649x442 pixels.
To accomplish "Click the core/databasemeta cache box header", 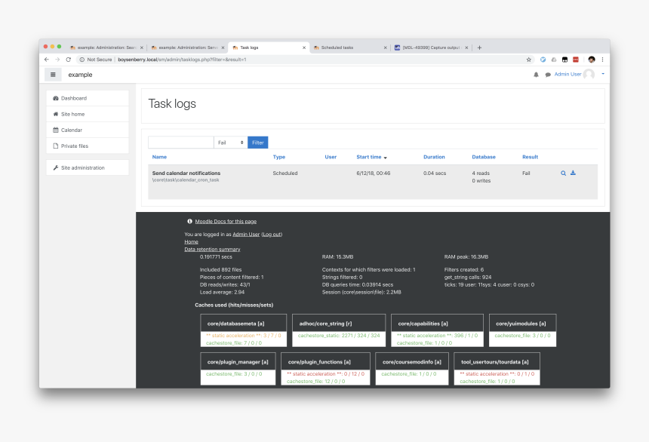I will click(243, 324).
